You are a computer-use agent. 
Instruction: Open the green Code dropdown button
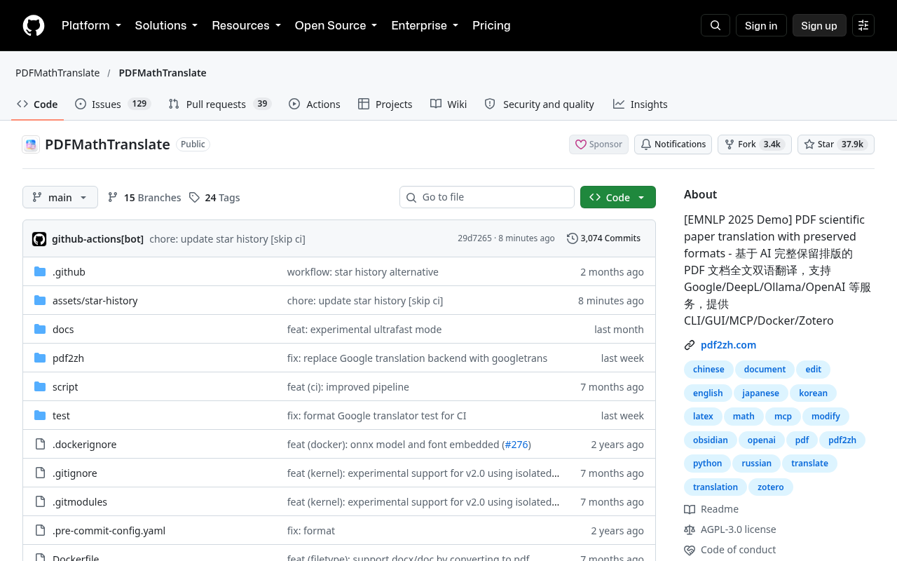click(618, 197)
